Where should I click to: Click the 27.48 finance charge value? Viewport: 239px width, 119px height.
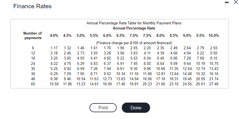click(214, 84)
